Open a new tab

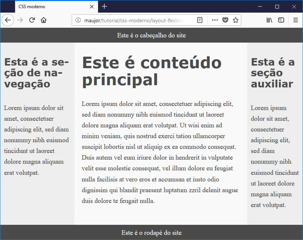[104, 6]
